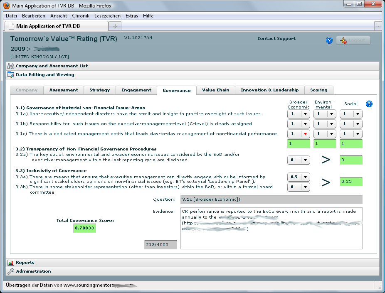The width and height of the screenshot is (385, 293).
Task: Open the Lesezeichen menu
Action: [x=107, y=16]
